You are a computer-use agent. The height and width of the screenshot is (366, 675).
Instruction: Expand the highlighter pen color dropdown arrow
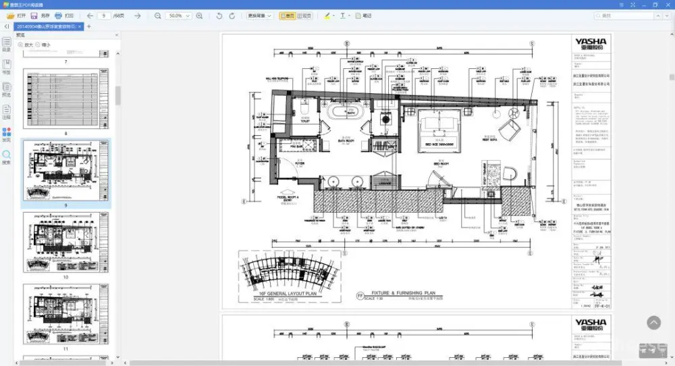(333, 16)
